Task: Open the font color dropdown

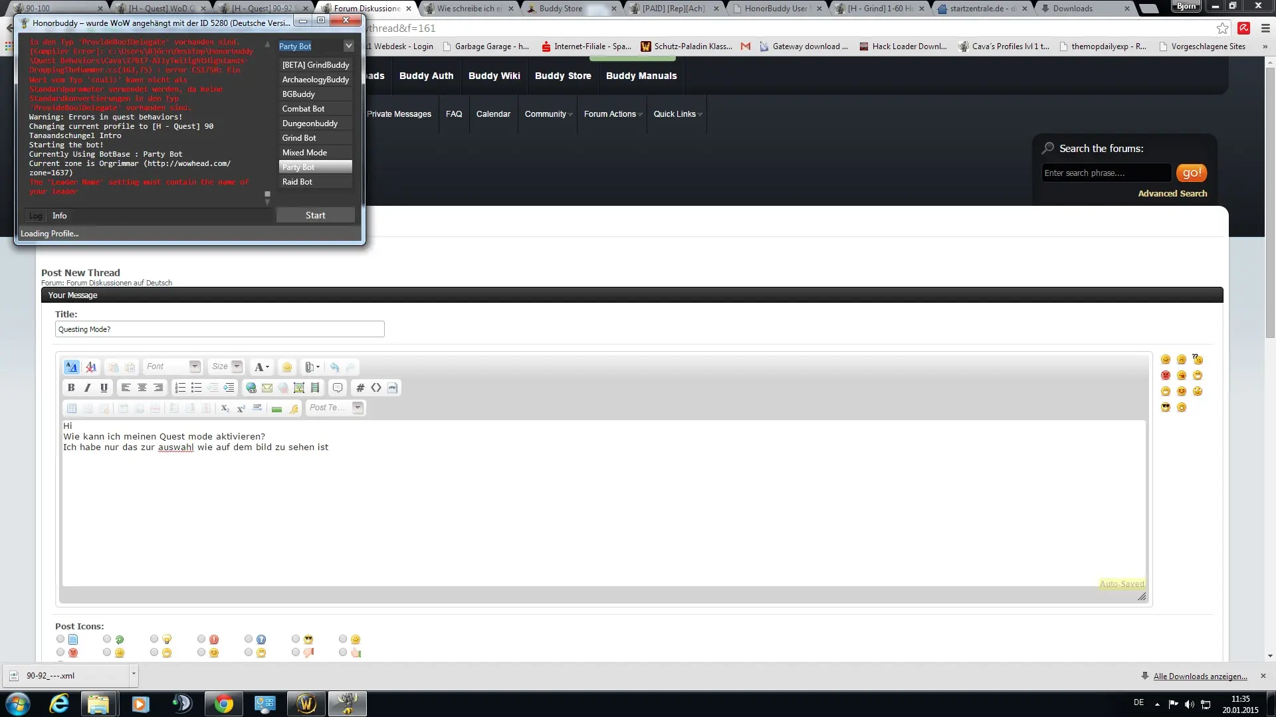Action: tap(262, 367)
